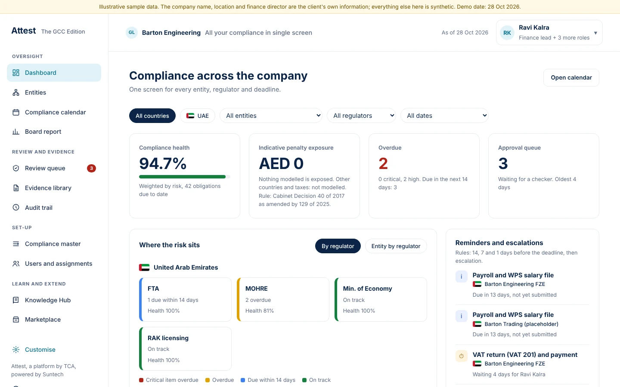Open the All dates dropdown
The image size is (620, 387).
point(444,116)
